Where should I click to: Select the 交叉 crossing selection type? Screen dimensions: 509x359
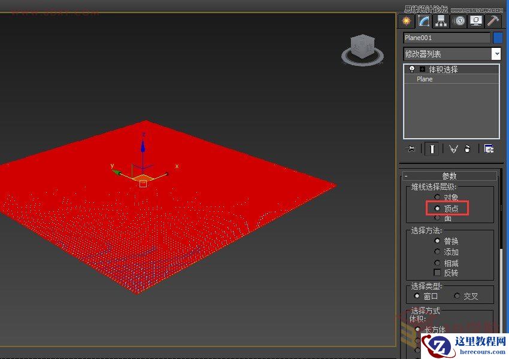tap(456, 295)
